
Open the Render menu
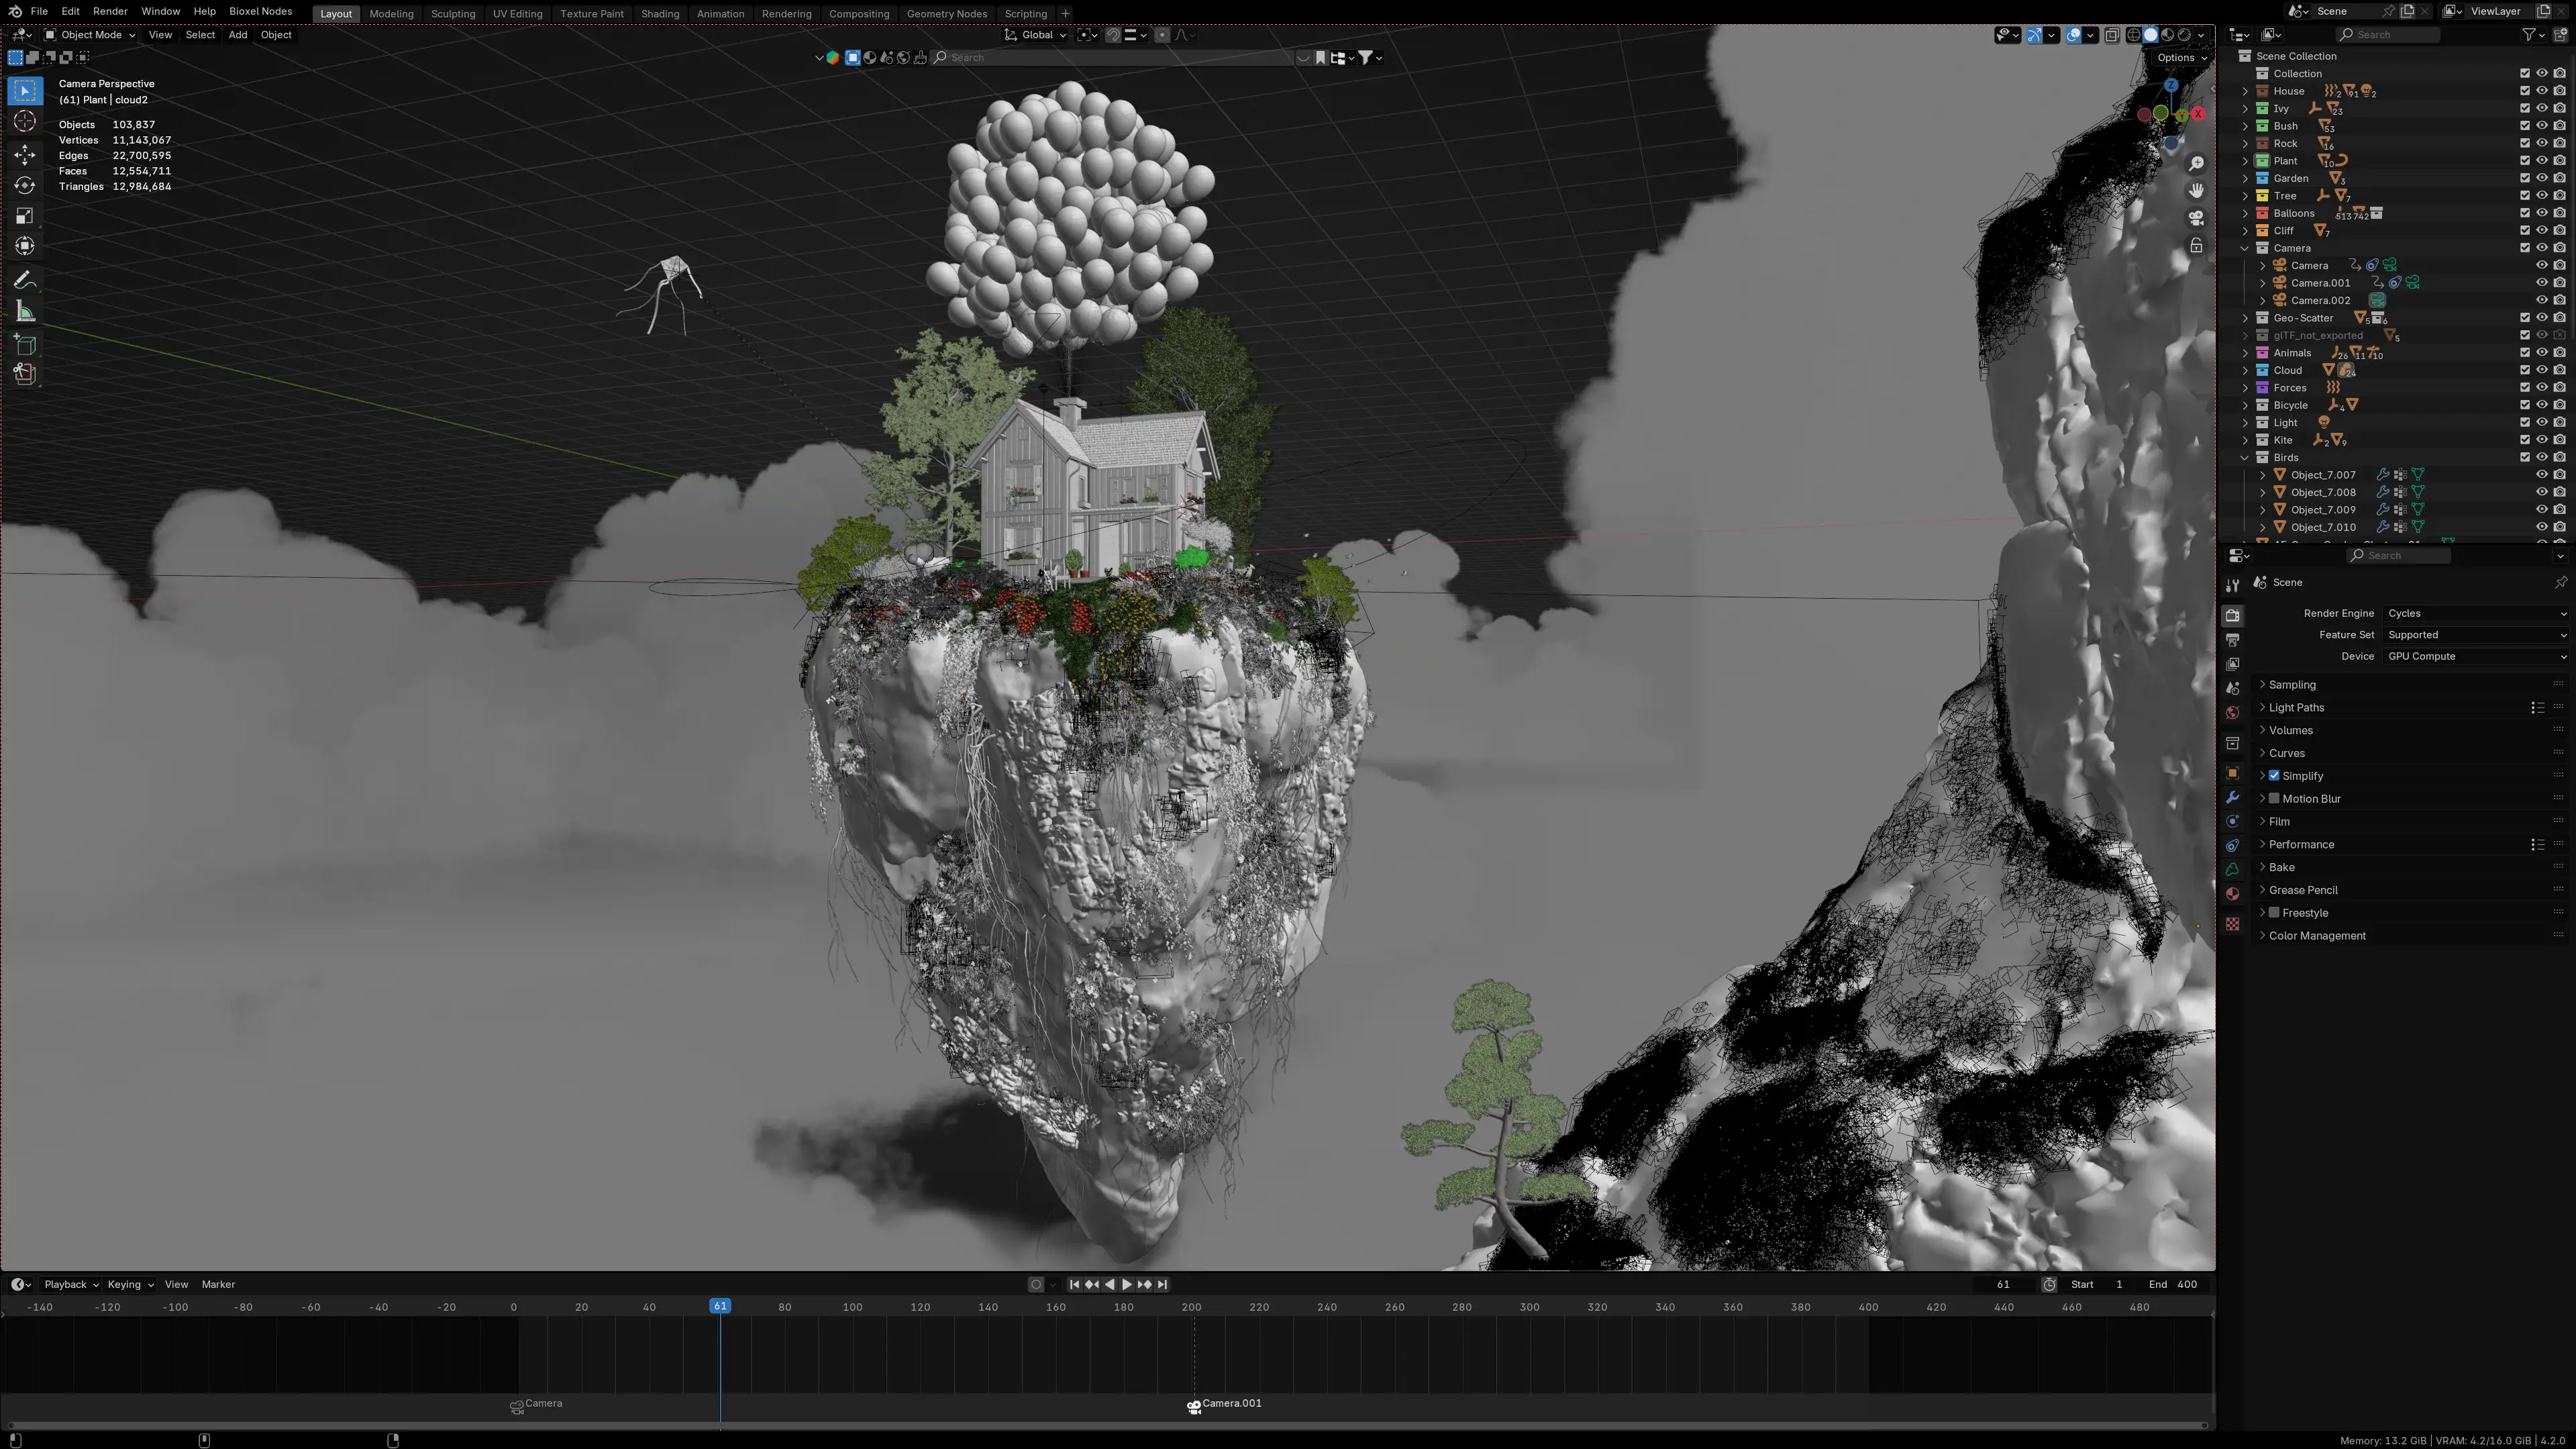110,11
